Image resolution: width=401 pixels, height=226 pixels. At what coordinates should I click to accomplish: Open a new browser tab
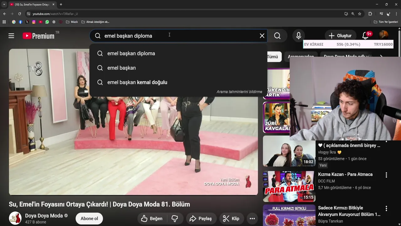coord(61,4)
